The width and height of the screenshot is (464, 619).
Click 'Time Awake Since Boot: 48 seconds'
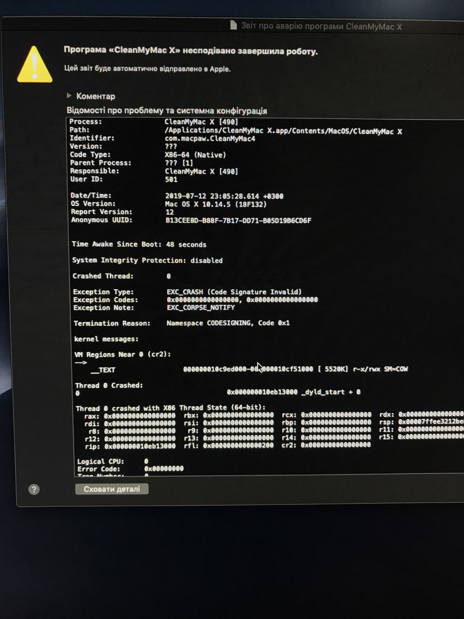139,244
